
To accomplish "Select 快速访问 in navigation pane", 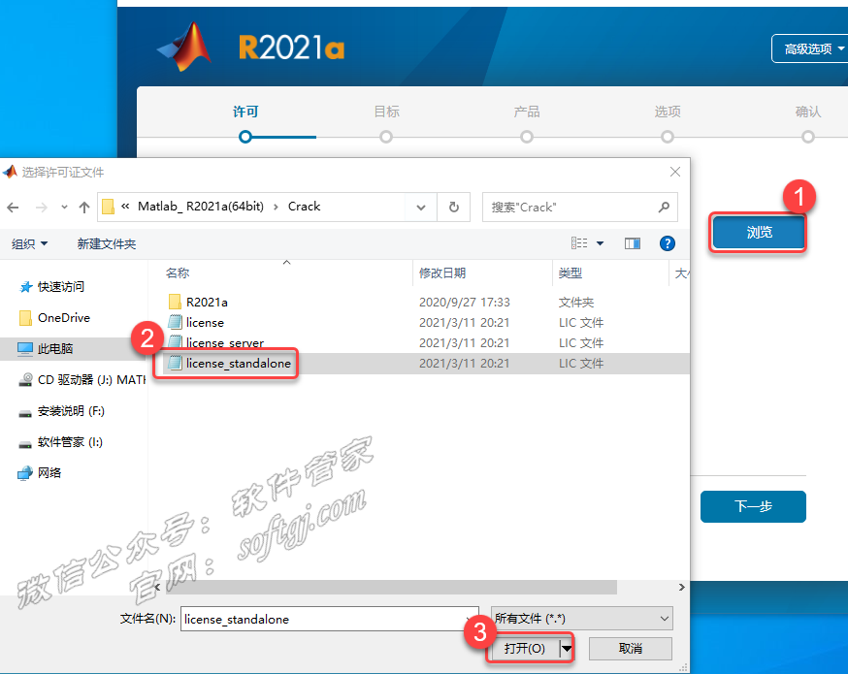I will click(51, 287).
